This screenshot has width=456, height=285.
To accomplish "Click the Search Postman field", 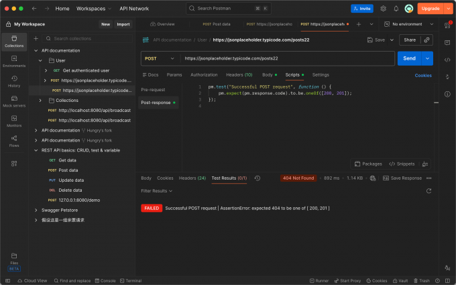I will tap(229, 9).
